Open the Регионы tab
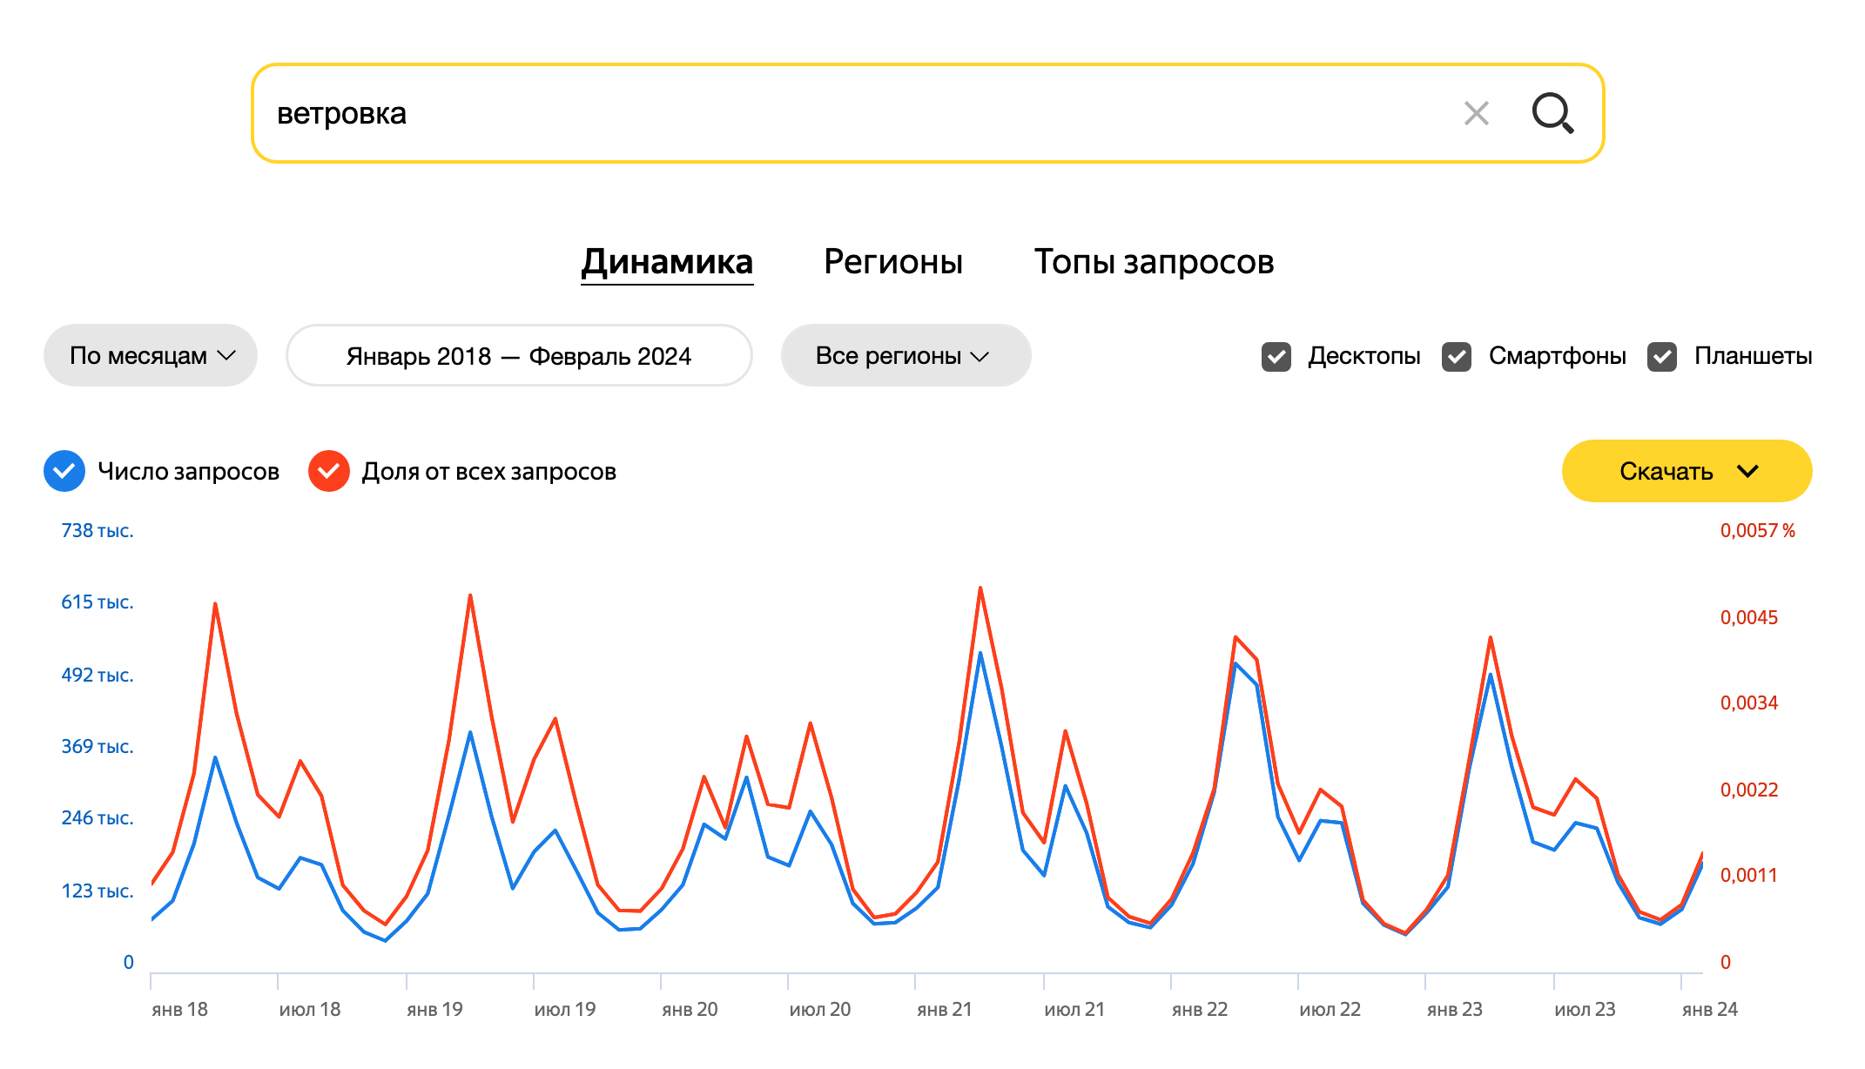The image size is (1865, 1069). click(893, 261)
